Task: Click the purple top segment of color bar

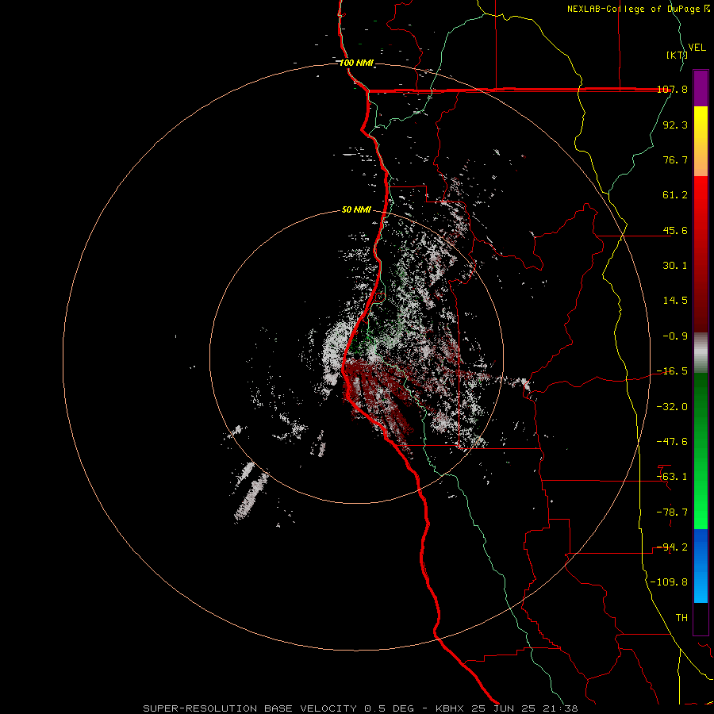Action: [701, 88]
